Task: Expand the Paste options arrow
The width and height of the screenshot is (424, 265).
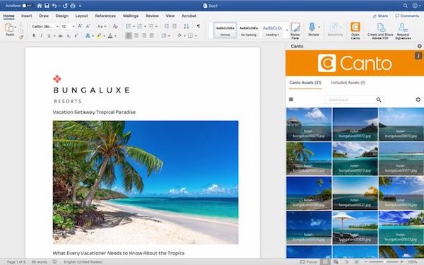Action: (16, 28)
